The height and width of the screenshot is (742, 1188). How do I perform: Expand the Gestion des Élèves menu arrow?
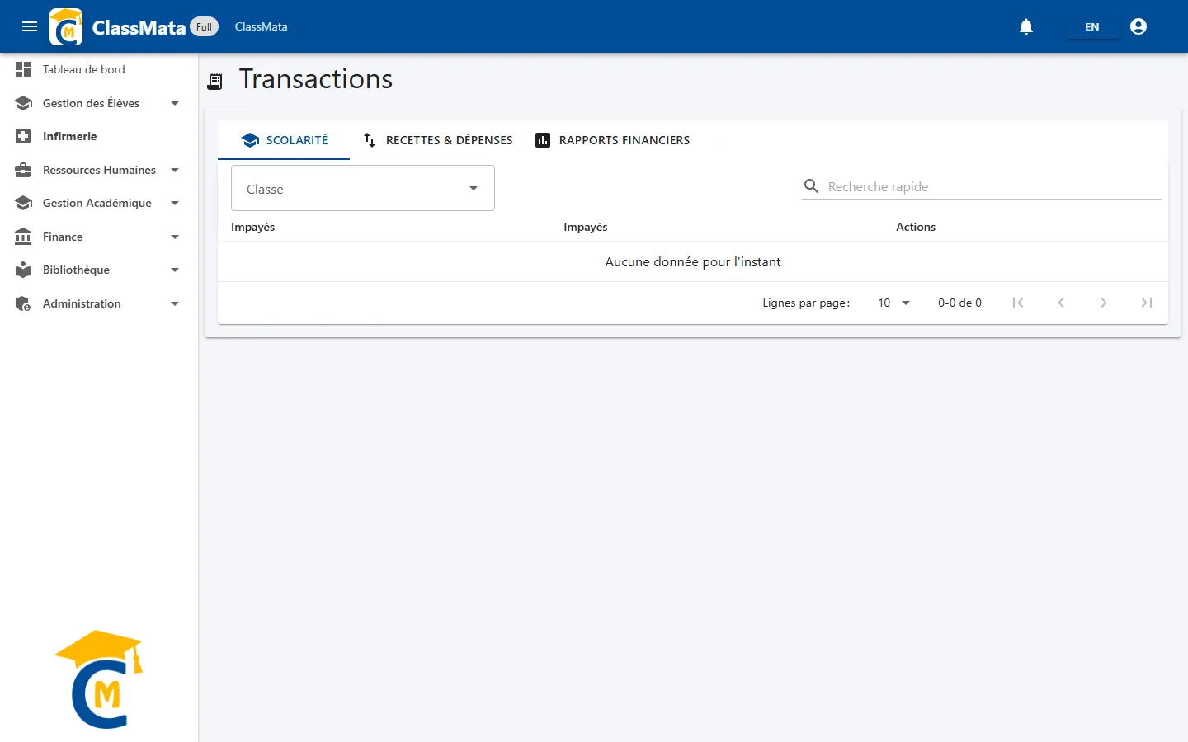[x=175, y=103]
